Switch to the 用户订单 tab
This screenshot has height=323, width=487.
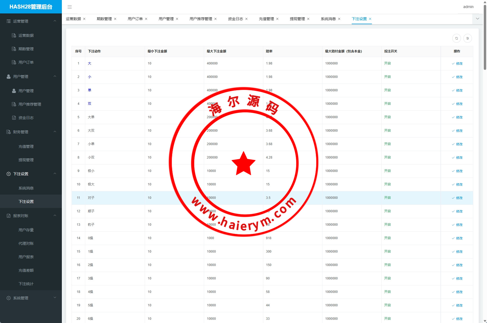(135, 19)
